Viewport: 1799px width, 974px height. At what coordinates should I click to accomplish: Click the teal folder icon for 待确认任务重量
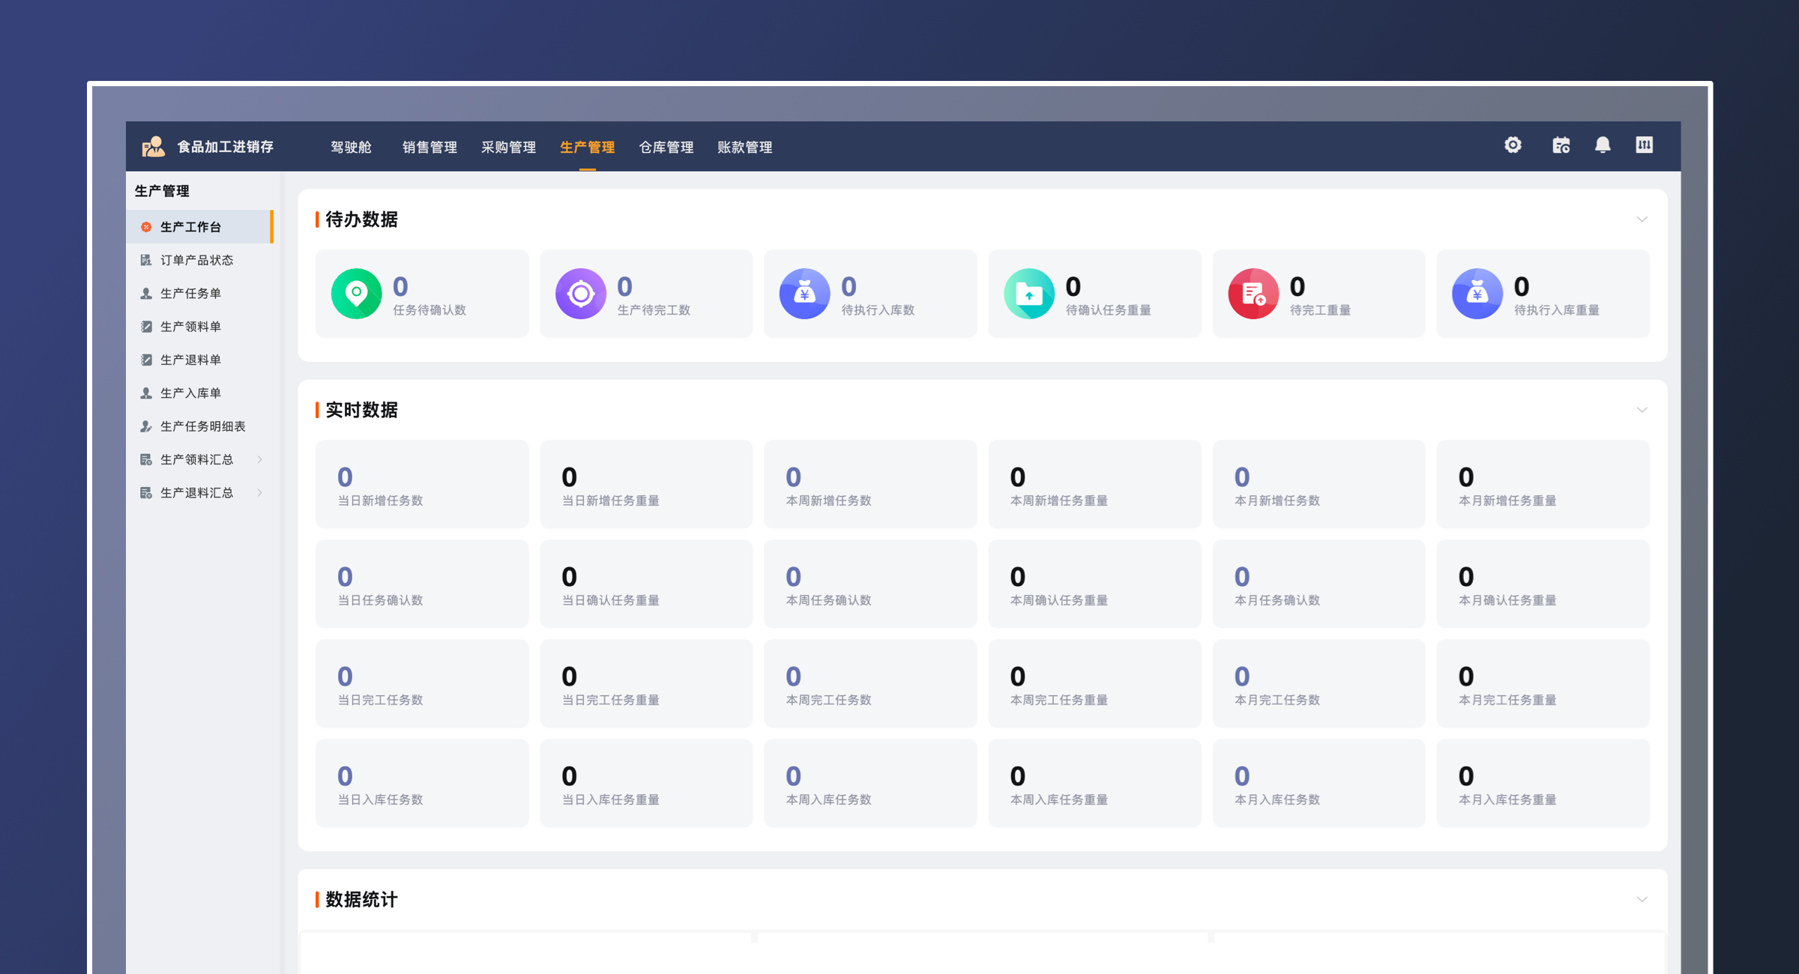click(1028, 294)
